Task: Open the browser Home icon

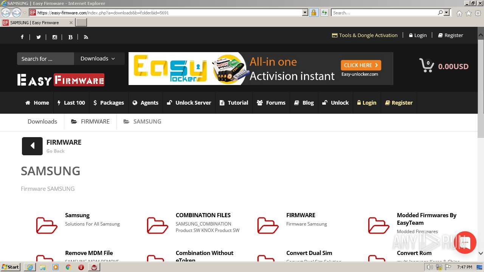Action: pos(459,13)
